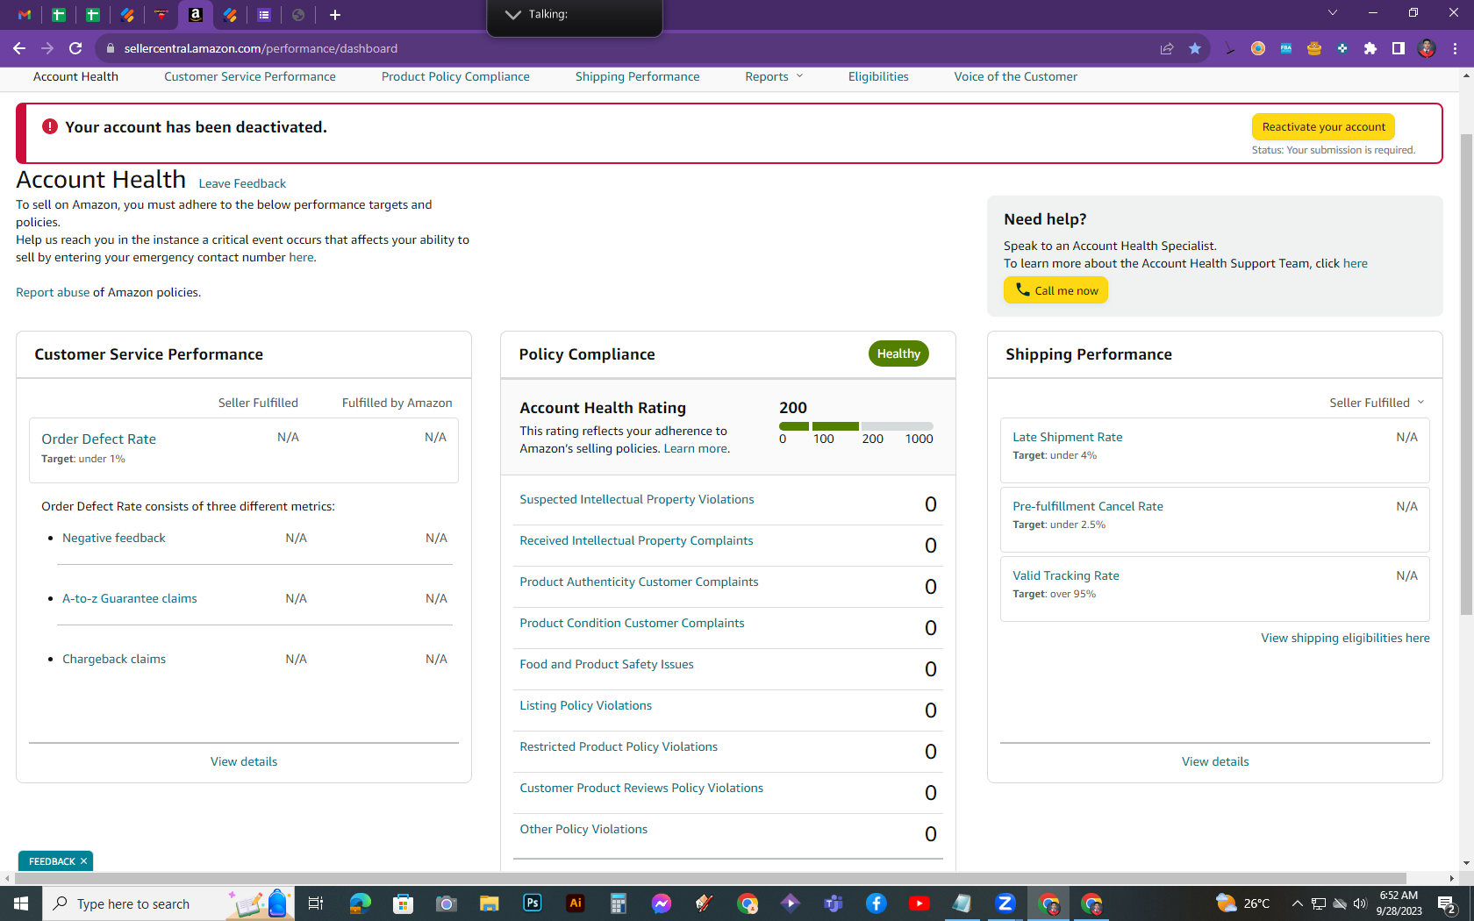Viewport: 1474px width, 921px height.
Task: Click the emergency contact 'here' link
Action: tap(301, 257)
